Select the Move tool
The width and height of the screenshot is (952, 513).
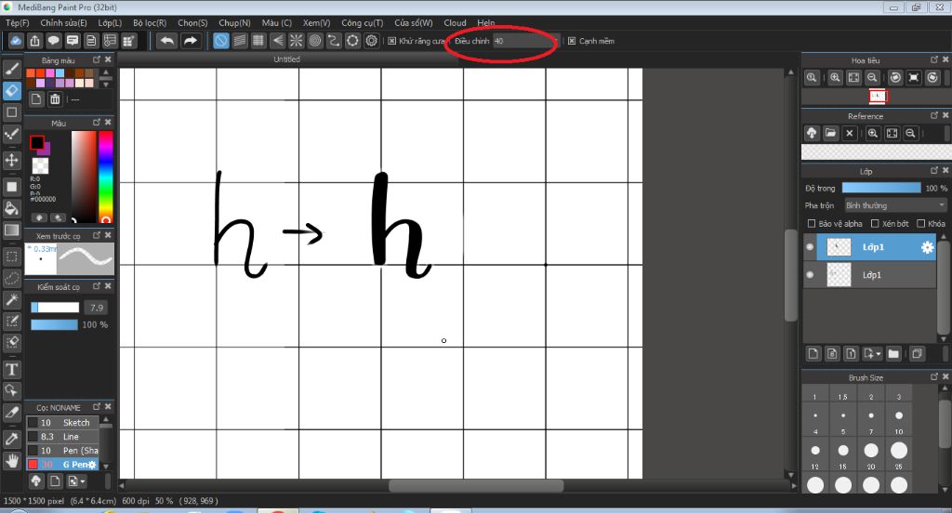click(x=11, y=160)
